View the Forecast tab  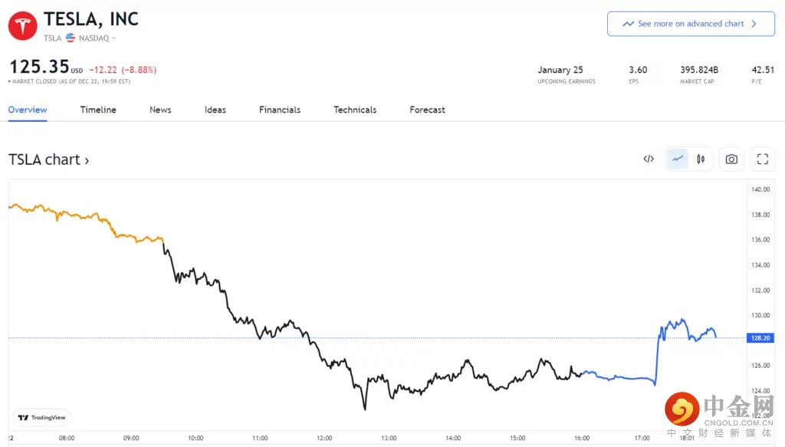pos(427,110)
